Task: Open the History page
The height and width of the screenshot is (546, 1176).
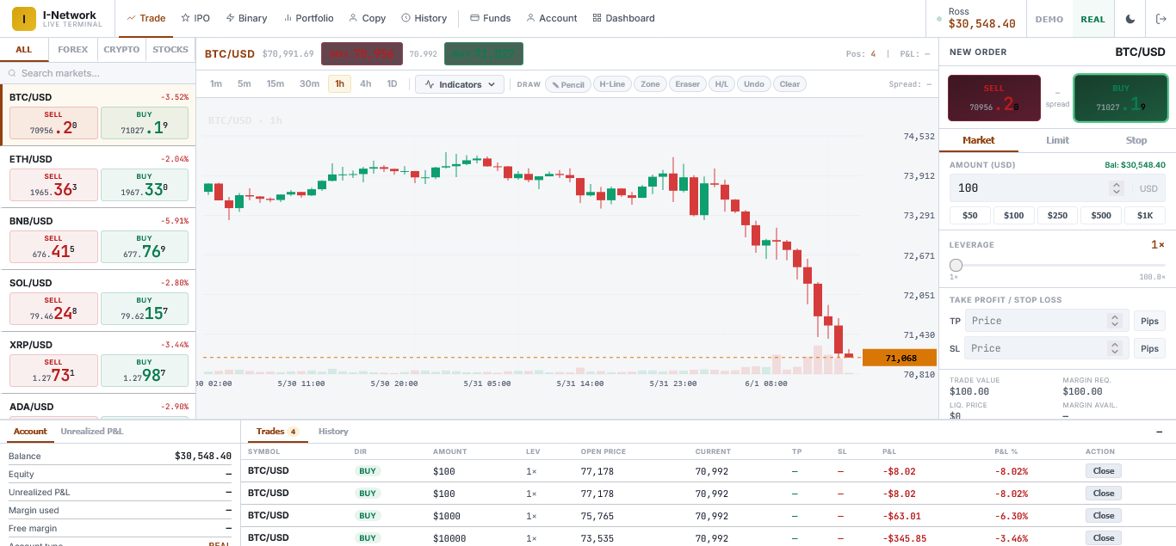Action: tap(424, 18)
